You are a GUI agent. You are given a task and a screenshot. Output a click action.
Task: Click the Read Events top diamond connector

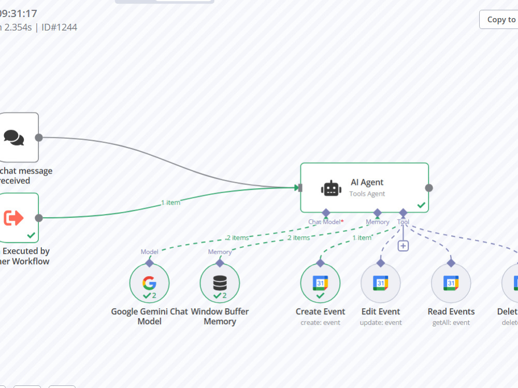click(x=451, y=263)
